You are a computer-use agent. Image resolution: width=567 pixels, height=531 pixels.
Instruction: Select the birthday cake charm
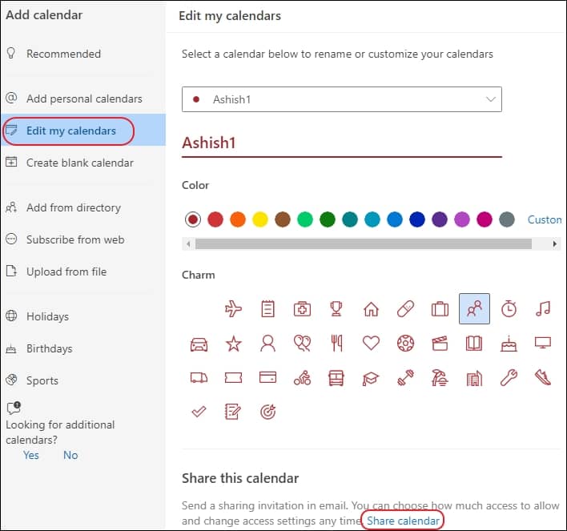pyautogui.click(x=509, y=344)
